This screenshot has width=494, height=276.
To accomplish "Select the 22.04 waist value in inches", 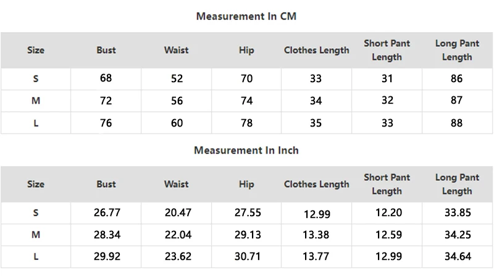I will [178, 235].
